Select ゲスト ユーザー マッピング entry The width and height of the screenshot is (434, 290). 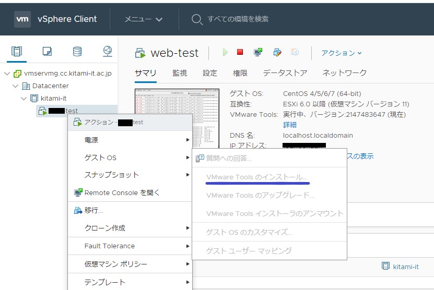click(269, 251)
